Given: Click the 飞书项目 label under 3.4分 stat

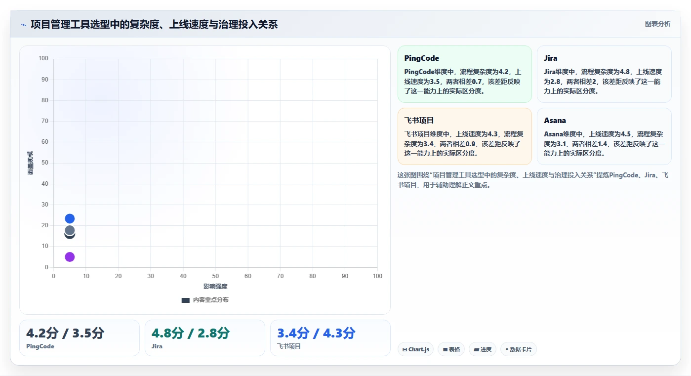Looking at the screenshot, I should (x=289, y=346).
